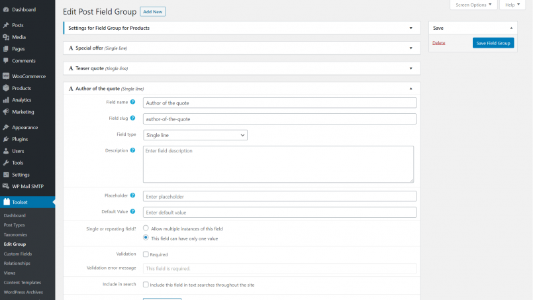
Task: Enable the Required validation checkbox
Action: (x=146, y=254)
